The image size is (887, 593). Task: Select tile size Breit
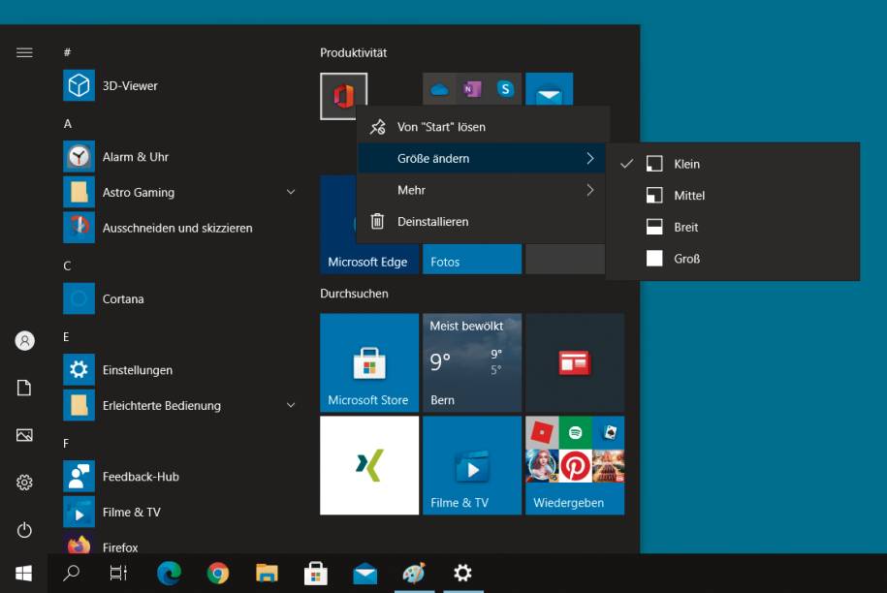(x=733, y=228)
